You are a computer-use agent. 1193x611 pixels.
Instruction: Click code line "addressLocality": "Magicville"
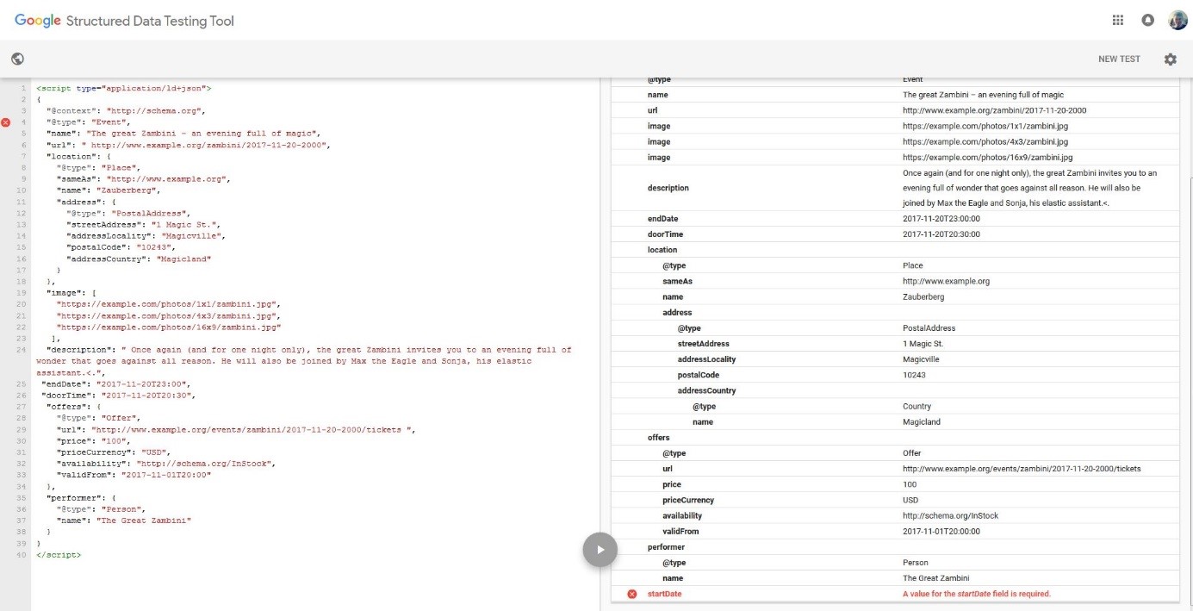click(x=147, y=235)
